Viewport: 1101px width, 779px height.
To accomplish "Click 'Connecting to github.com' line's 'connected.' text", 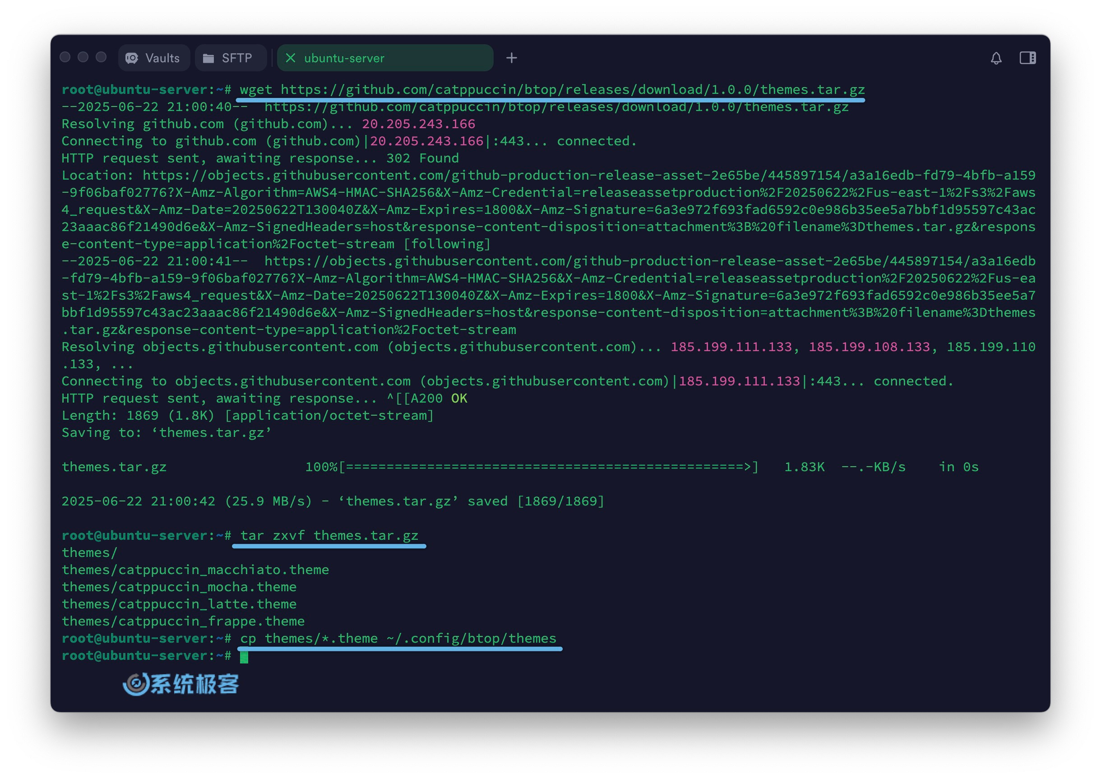I will 597,141.
